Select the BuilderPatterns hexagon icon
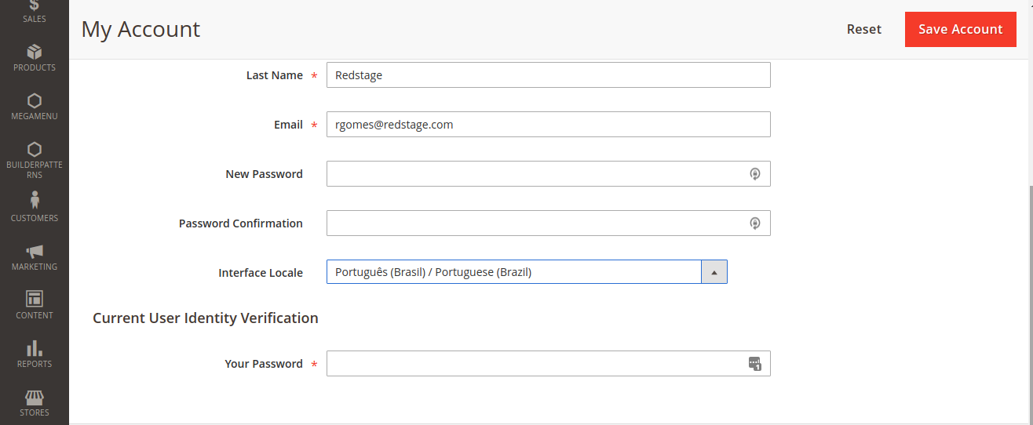Image resolution: width=1033 pixels, height=425 pixels. coord(35,149)
